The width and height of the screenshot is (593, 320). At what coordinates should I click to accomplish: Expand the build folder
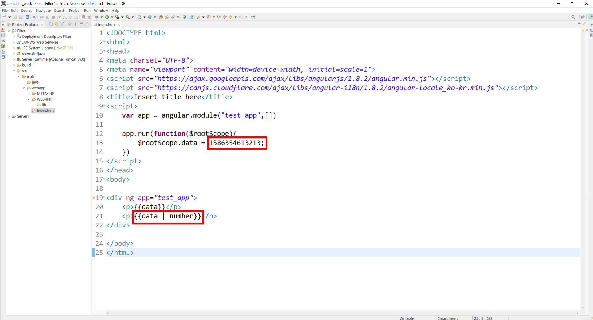coord(14,65)
